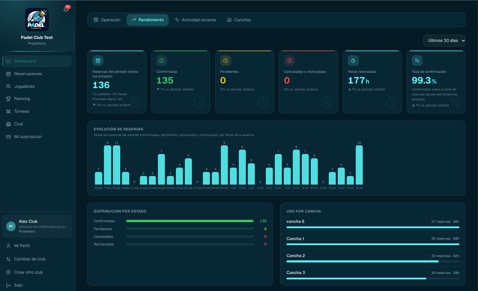
Task: Click Crear otro club link
Action: 28,272
